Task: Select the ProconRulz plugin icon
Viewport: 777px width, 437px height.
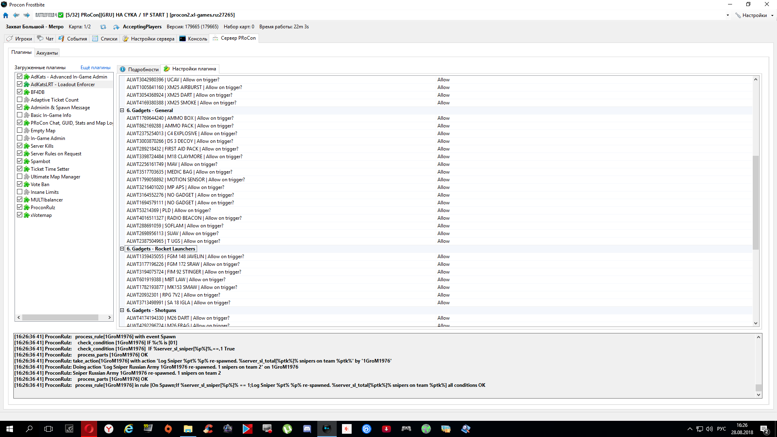Action: click(27, 208)
